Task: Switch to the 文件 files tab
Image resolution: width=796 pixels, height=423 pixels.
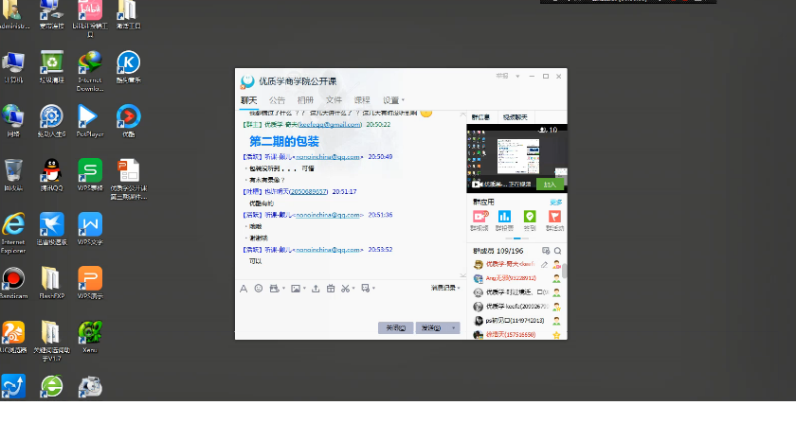Action: pyautogui.click(x=334, y=100)
